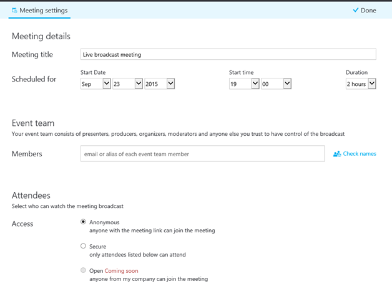Click the Meeting settings calendar icon
The width and height of the screenshot is (392, 299).
(x=14, y=11)
